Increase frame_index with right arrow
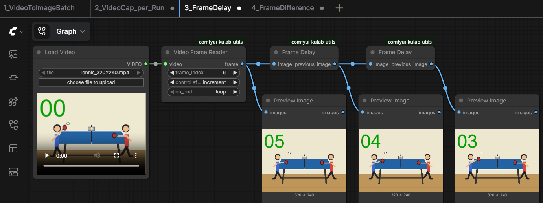543x203 pixels. click(x=236, y=73)
